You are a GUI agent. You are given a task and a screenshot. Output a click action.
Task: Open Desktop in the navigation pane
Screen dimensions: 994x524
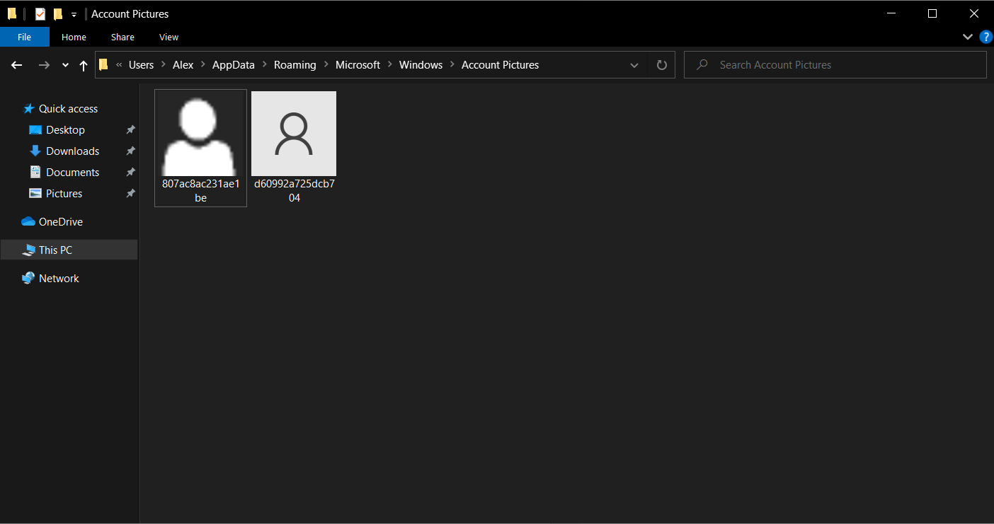[66, 130]
